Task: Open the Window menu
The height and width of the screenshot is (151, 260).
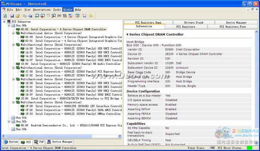Action: click(68, 10)
